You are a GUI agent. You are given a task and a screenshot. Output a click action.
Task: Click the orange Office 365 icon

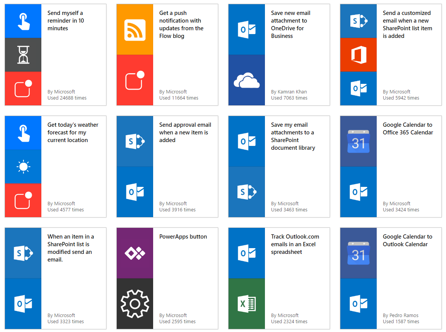[358, 55]
